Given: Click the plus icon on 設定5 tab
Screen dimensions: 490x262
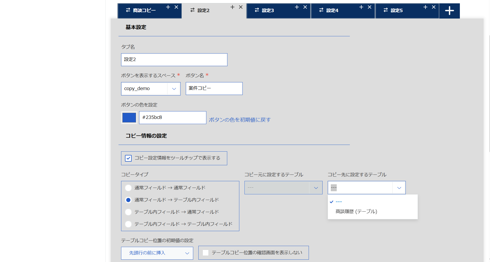Looking at the screenshot, I should click(x=425, y=7).
